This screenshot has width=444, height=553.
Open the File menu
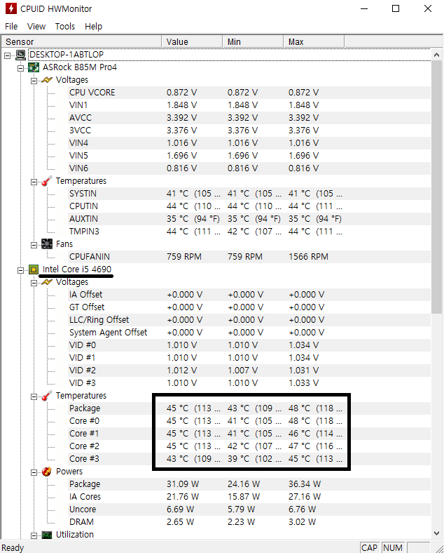click(x=11, y=27)
